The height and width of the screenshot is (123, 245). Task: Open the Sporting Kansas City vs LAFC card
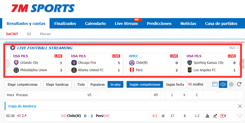click(x=211, y=64)
